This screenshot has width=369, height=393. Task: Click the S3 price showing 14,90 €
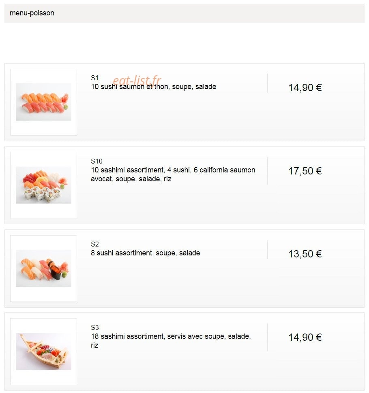tap(305, 338)
